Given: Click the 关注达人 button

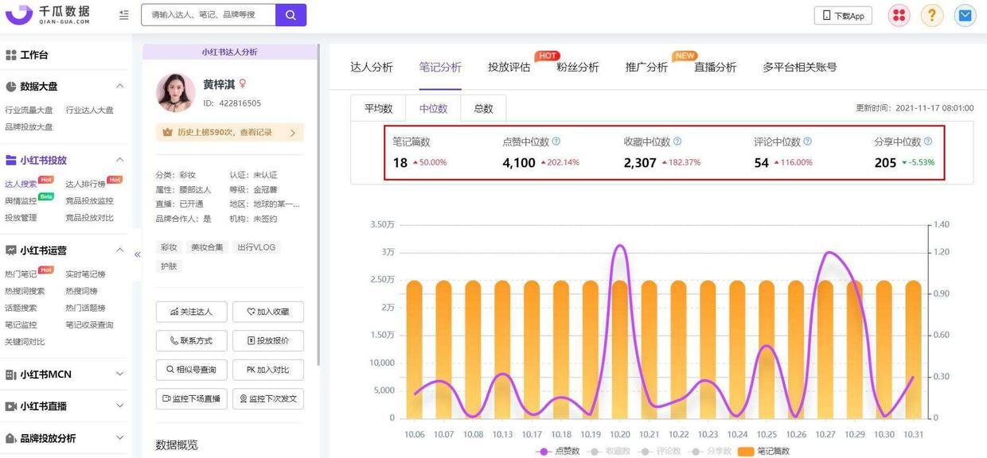Looking at the screenshot, I should (x=191, y=312).
